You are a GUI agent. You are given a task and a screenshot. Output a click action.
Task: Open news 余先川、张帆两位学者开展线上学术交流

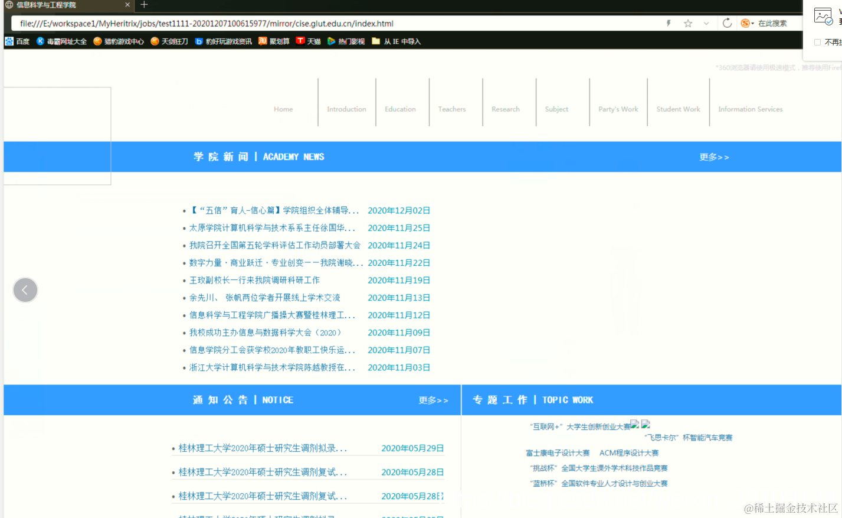click(x=264, y=298)
